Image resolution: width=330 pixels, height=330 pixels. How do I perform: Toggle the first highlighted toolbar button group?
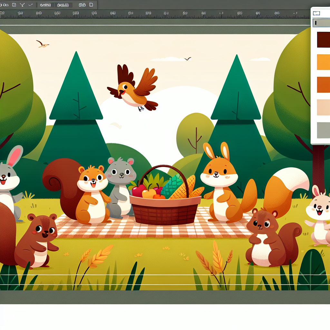[x=45, y=5]
